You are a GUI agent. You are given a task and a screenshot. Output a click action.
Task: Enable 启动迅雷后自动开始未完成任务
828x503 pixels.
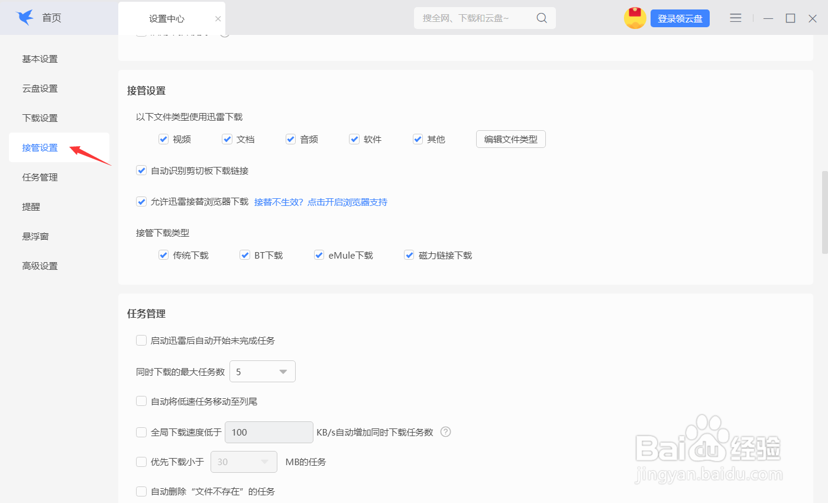pos(141,340)
